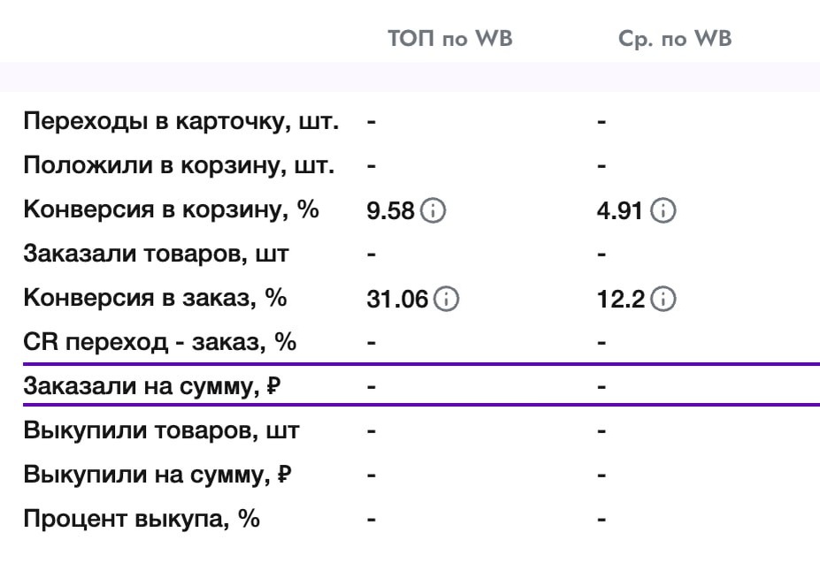
Task: Click the 9.58 cart conversion value
Action: click(x=390, y=211)
